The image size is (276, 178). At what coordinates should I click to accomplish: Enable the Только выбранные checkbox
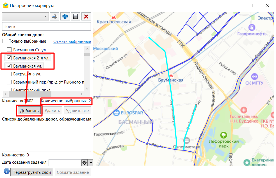(5, 41)
